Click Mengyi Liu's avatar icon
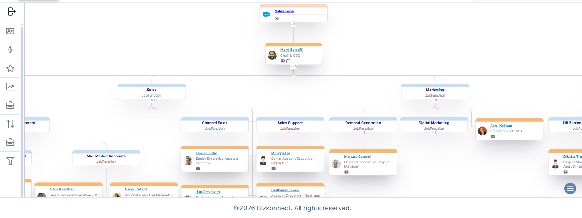Image resolution: width=582 pixels, height=218 pixels. click(263, 161)
